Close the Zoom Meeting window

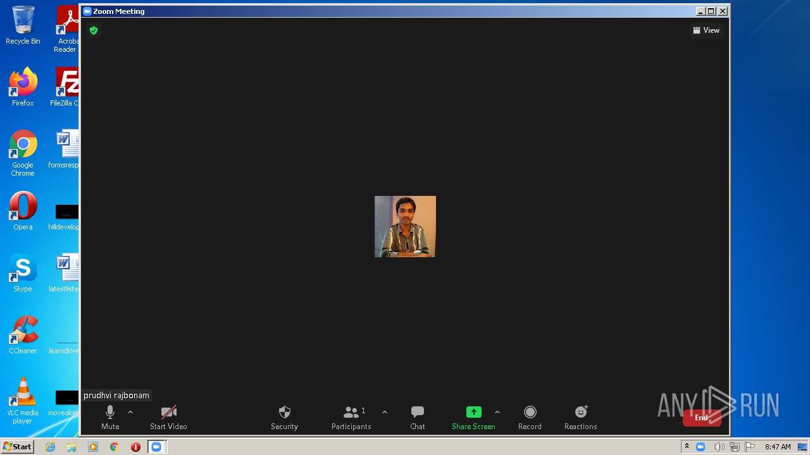tap(723, 11)
